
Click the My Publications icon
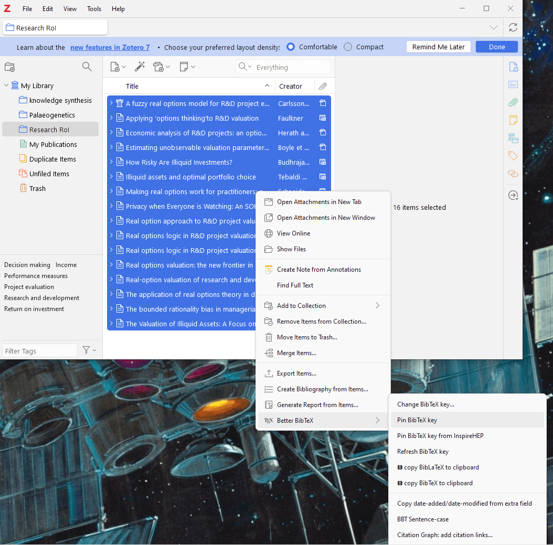click(23, 144)
